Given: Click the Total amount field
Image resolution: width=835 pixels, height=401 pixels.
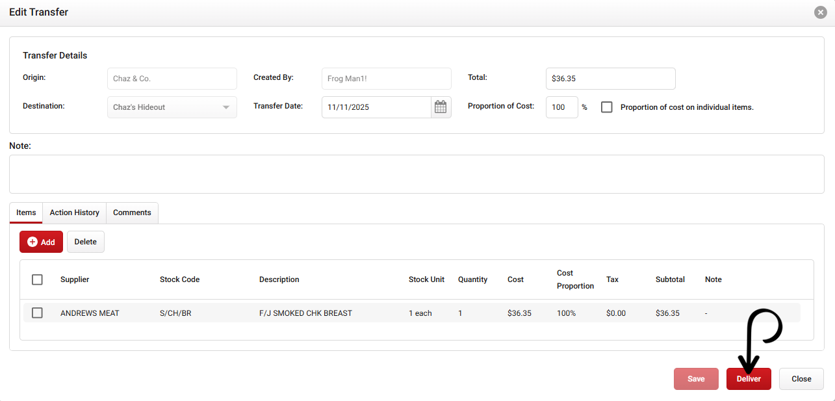Looking at the screenshot, I should point(610,79).
